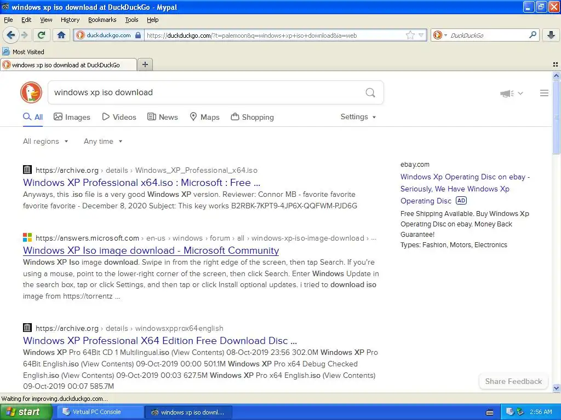Click the browser Forward arrow button
The image size is (561, 420).
coord(24,35)
